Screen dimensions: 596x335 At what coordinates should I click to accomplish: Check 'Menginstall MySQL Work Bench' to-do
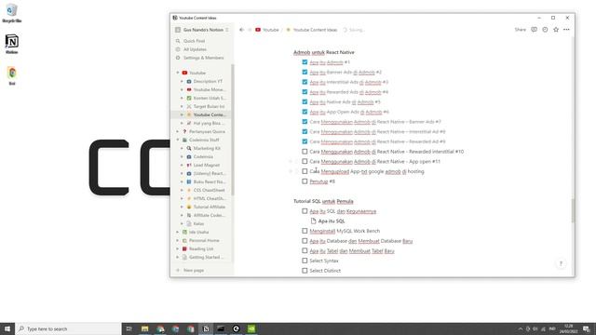[305, 231]
